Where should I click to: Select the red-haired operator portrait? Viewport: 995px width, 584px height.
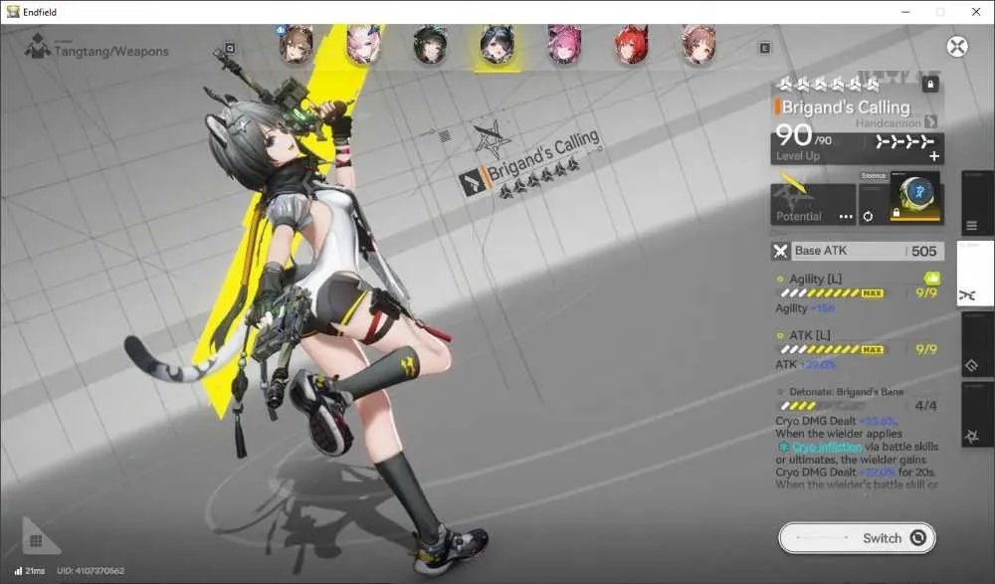coord(631,45)
